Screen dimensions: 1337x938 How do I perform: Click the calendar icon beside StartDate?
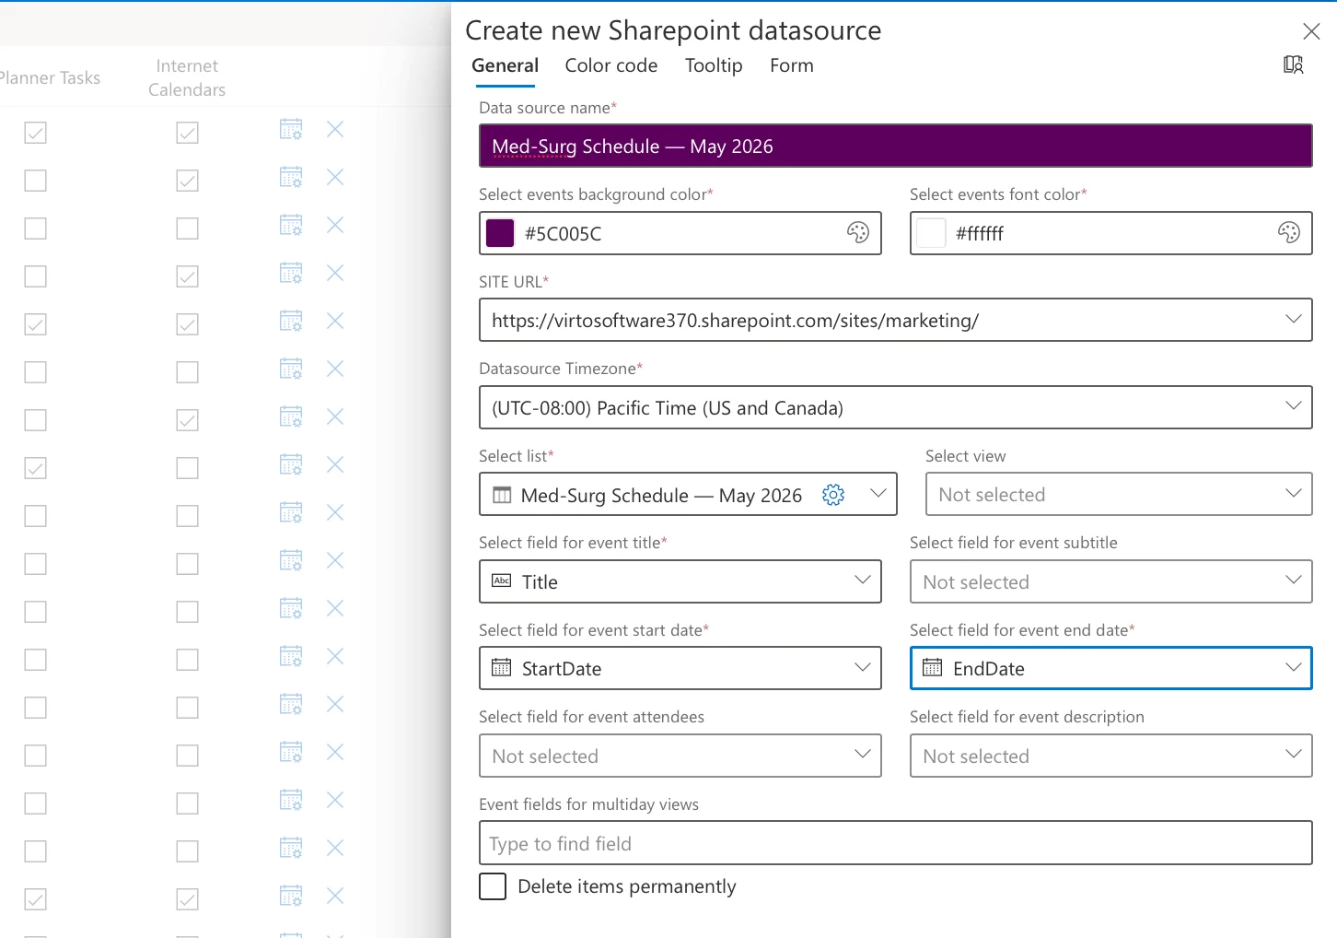501,667
